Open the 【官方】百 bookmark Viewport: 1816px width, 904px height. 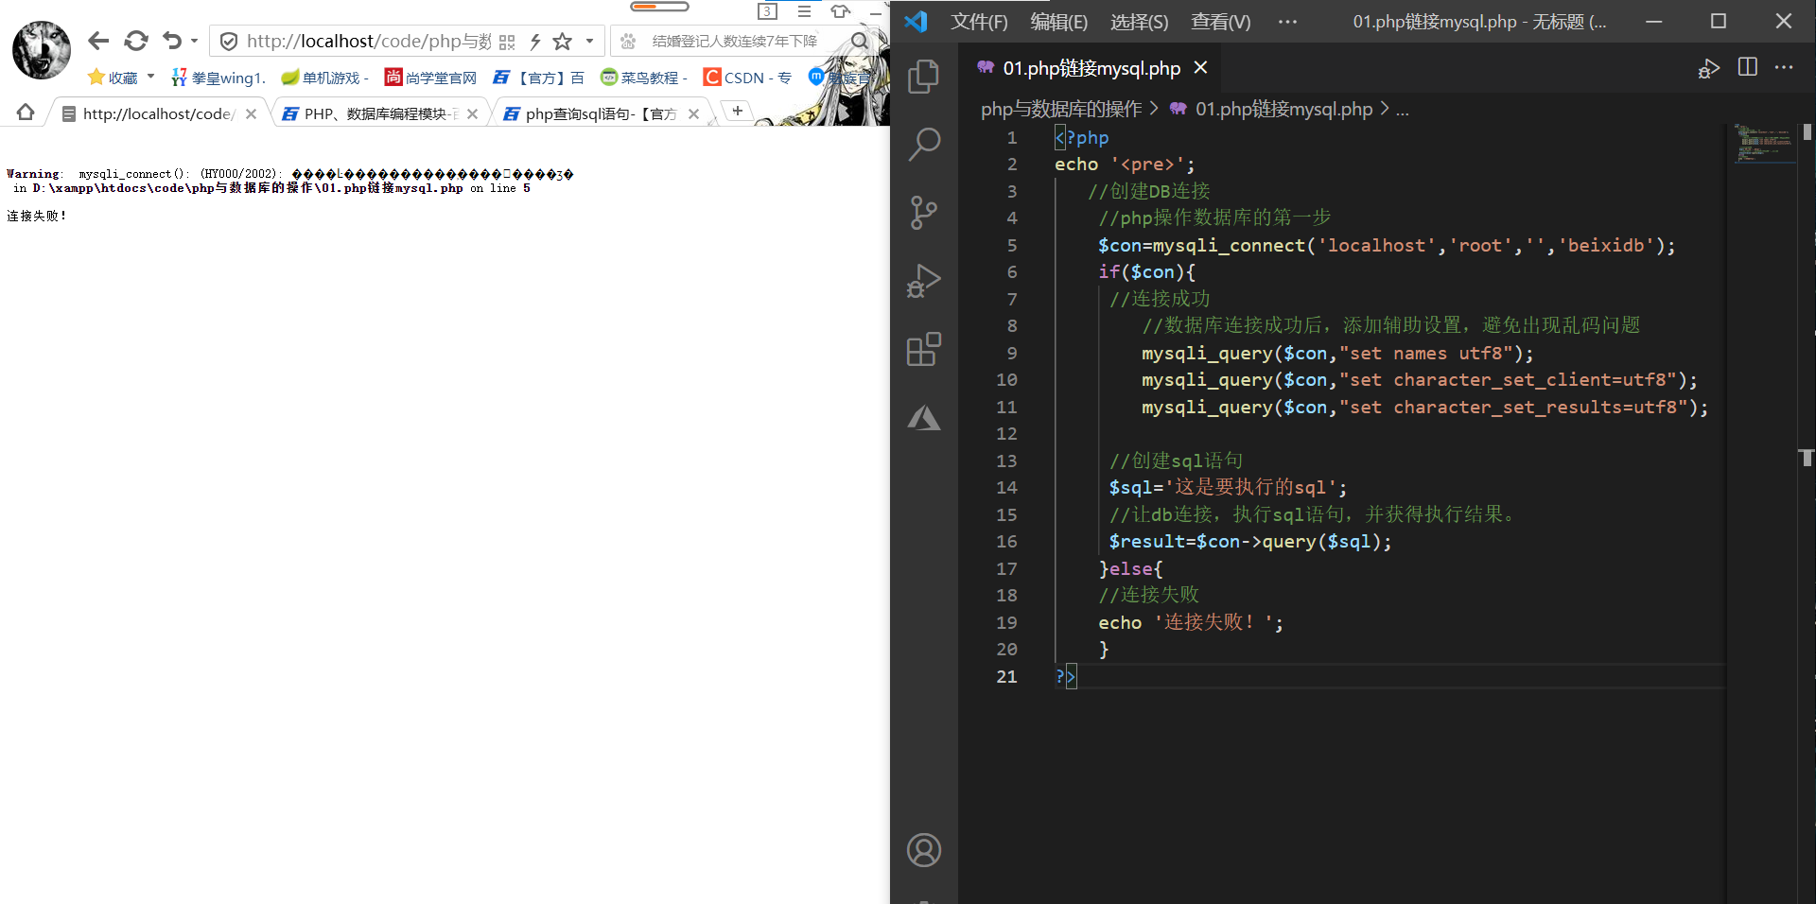click(x=538, y=78)
